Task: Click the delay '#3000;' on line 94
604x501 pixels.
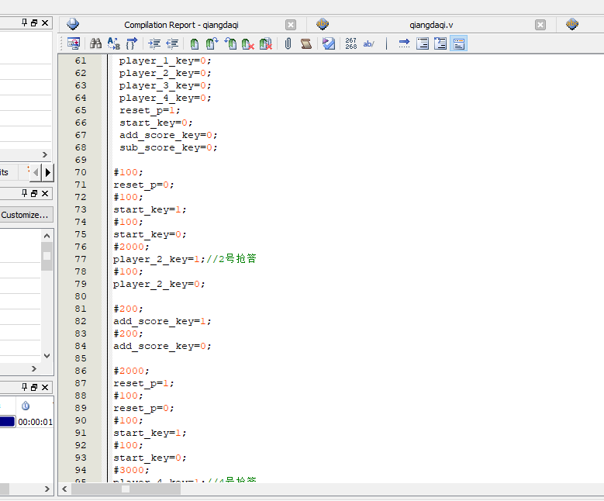Action: (x=131, y=470)
